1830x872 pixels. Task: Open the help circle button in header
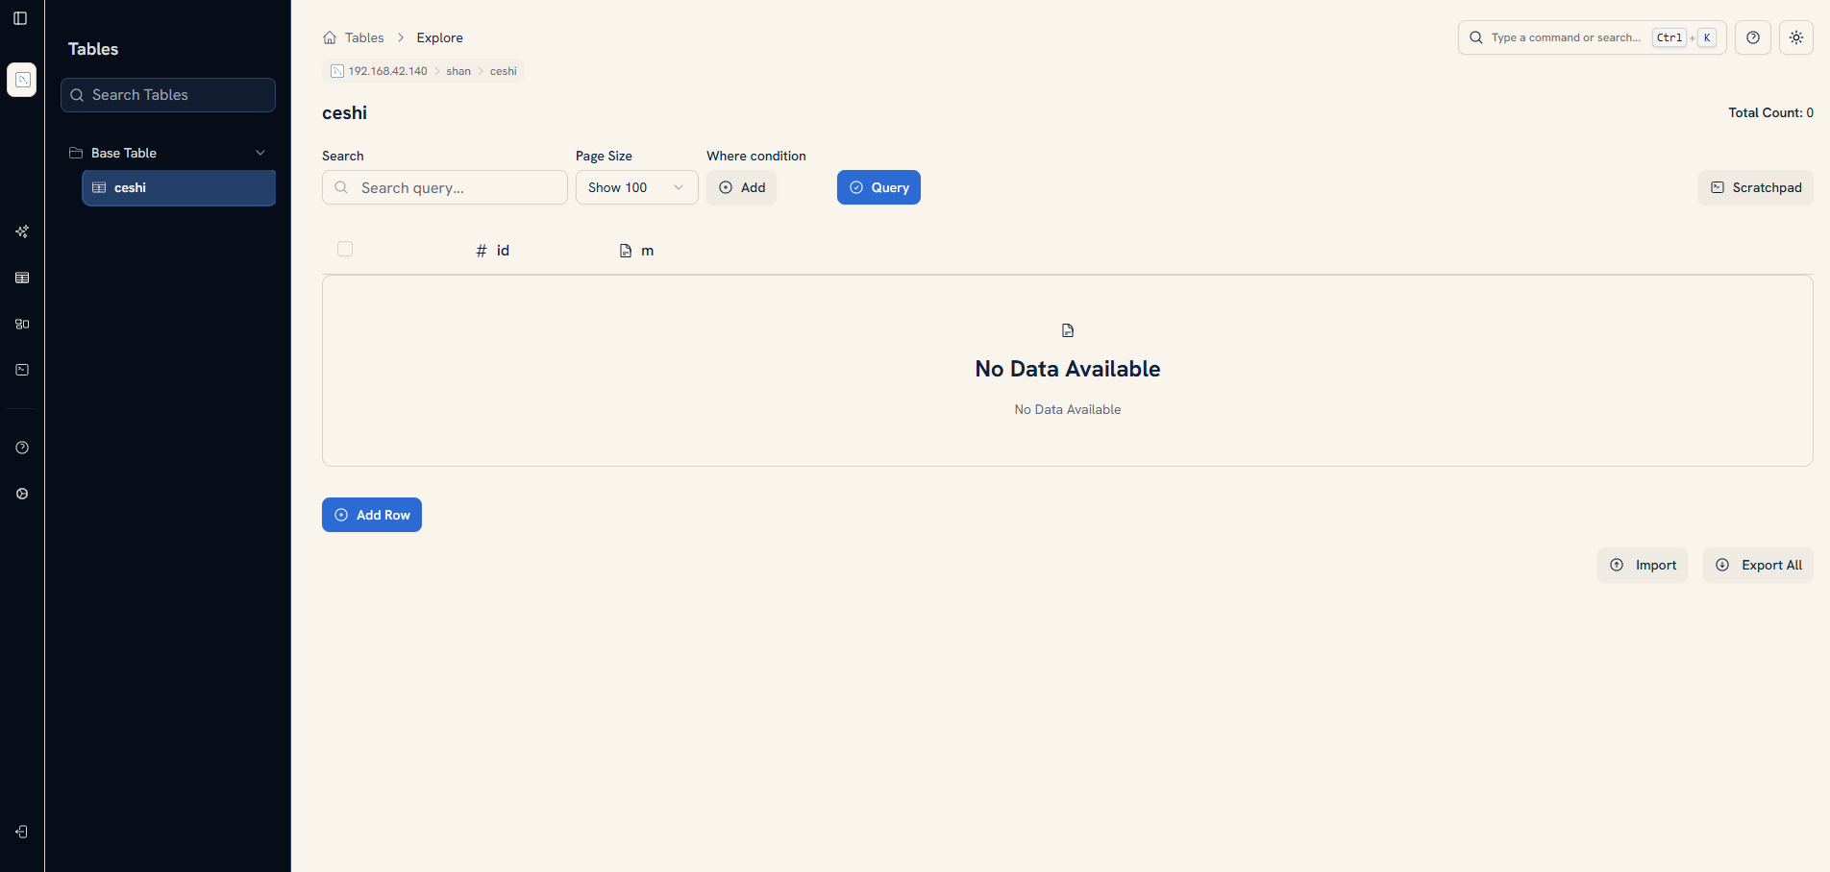click(1753, 37)
